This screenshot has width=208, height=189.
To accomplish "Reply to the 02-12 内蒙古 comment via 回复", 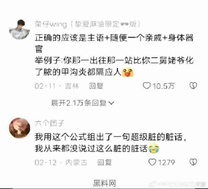I will [105, 162].
